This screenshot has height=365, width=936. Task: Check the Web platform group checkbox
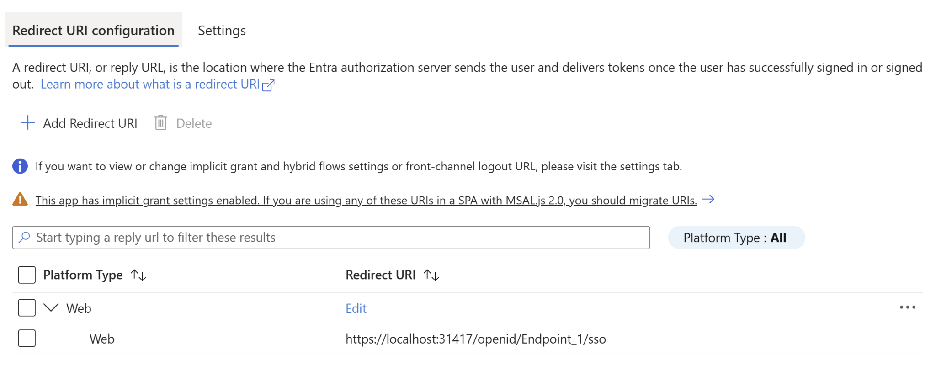[x=27, y=308]
